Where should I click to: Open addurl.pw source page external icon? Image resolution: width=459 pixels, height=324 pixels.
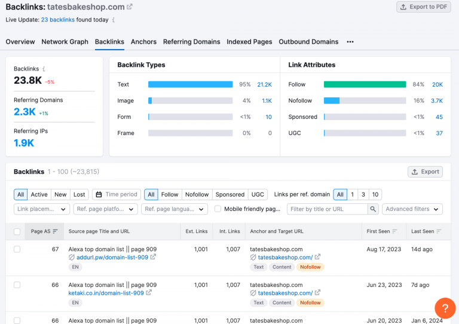coord(153,257)
